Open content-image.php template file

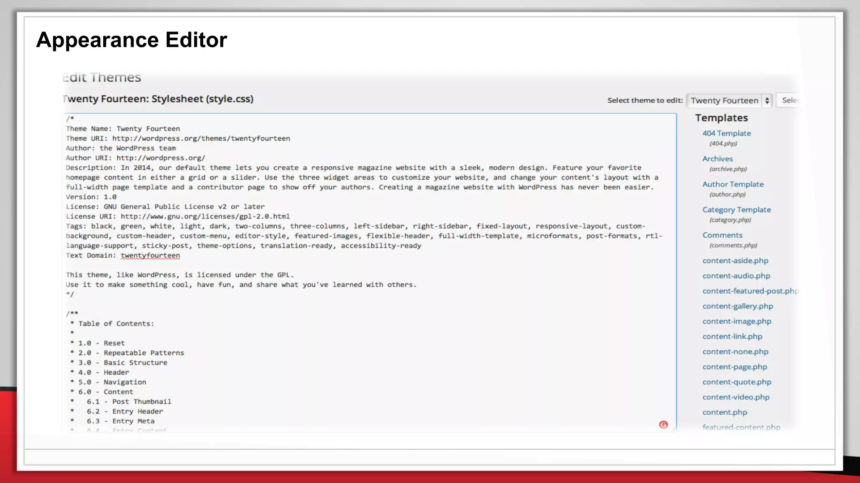737,321
